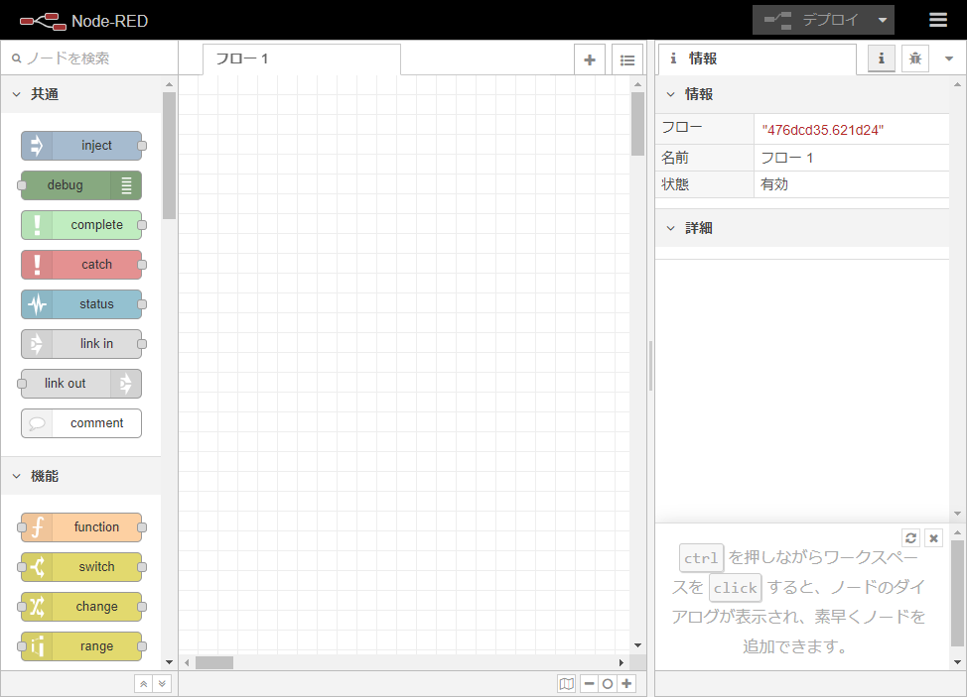
Task: Refresh the tips panel
Action: 910,537
